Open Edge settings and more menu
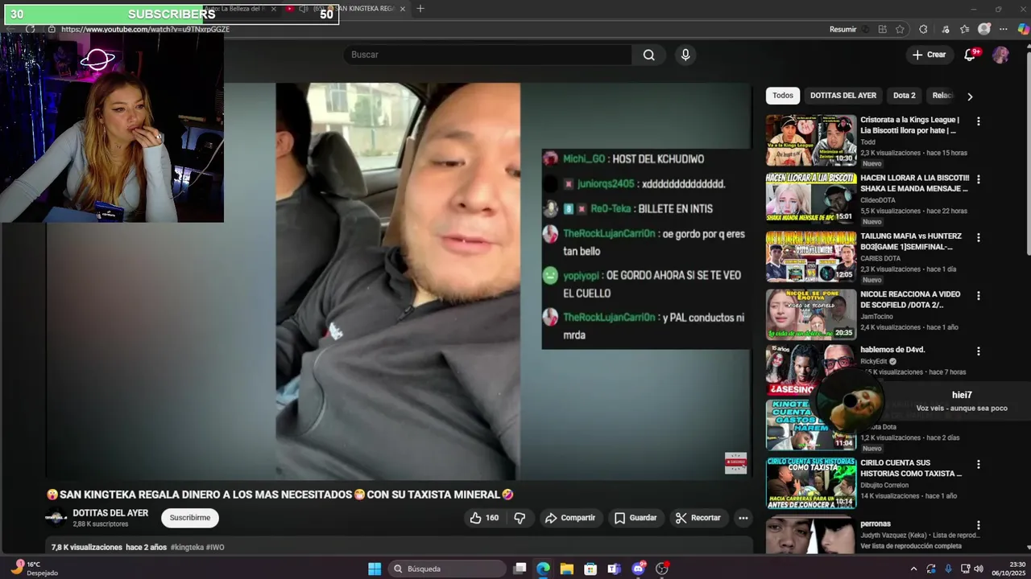The width and height of the screenshot is (1031, 579). tap(1003, 29)
